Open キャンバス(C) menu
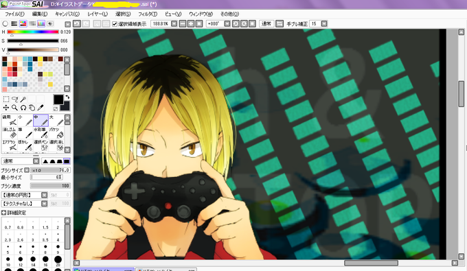 67,14
